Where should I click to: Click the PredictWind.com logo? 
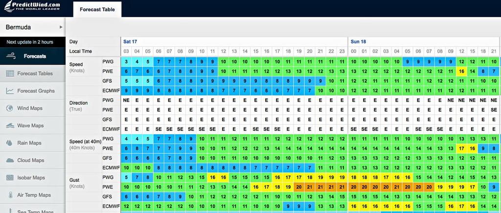pyautogui.click(x=32, y=6)
